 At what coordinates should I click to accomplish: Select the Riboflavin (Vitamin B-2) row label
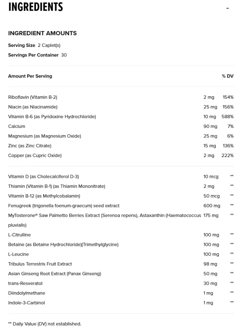click(x=33, y=97)
